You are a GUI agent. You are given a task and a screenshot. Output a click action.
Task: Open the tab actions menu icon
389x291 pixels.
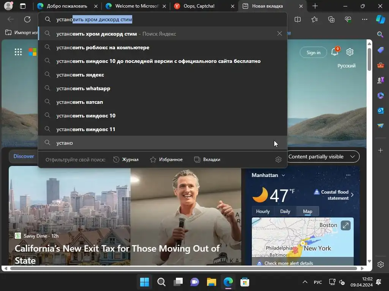(x=23, y=6)
